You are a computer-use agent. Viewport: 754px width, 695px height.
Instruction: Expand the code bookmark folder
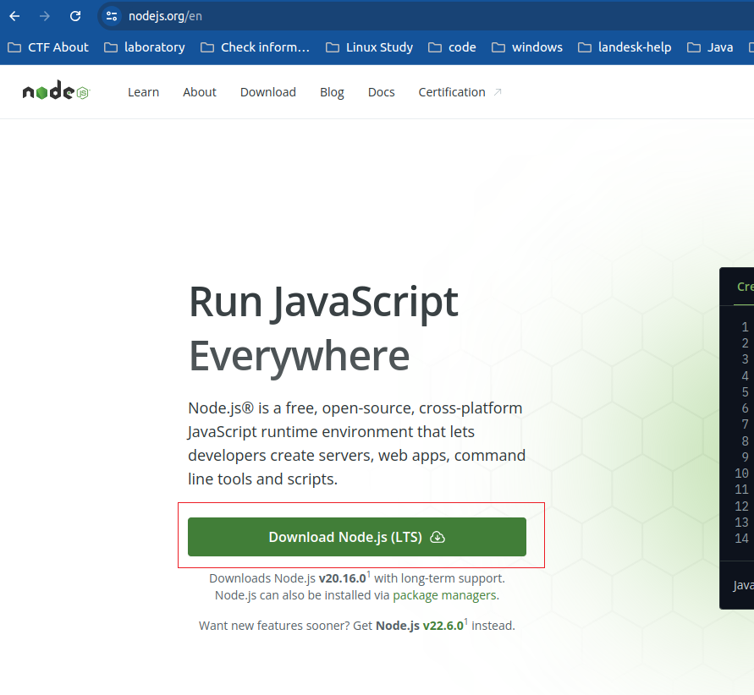pos(452,47)
